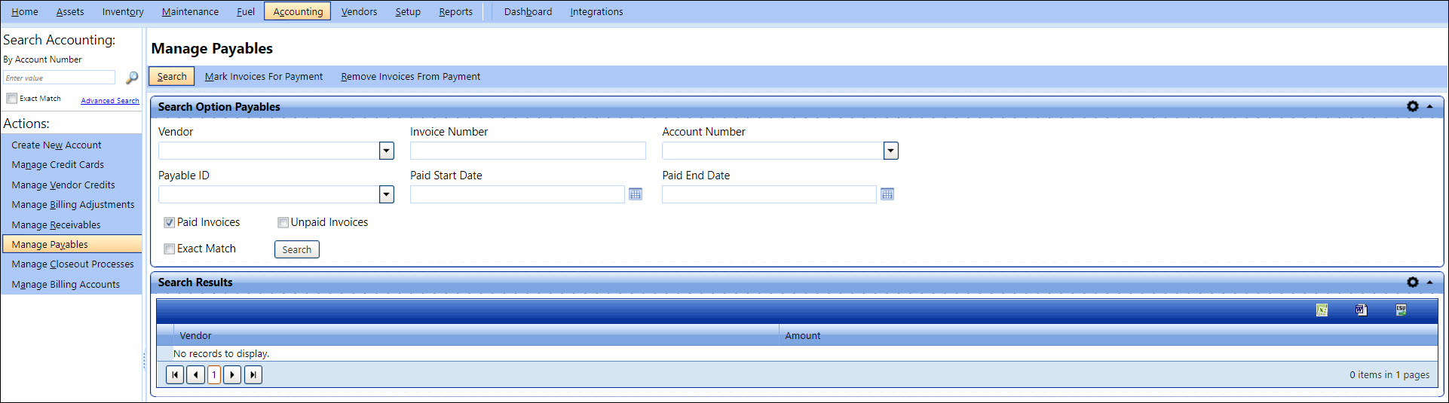Image resolution: width=1449 pixels, height=403 pixels.
Task: Check Exact Match in the sidebar search
Action: coord(12,99)
